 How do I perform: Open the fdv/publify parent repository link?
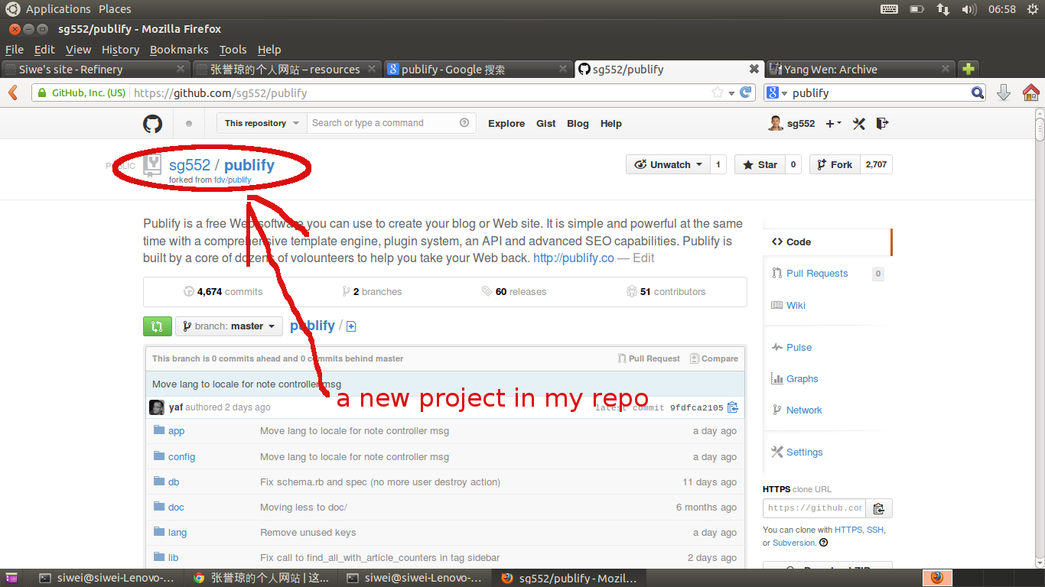233,180
